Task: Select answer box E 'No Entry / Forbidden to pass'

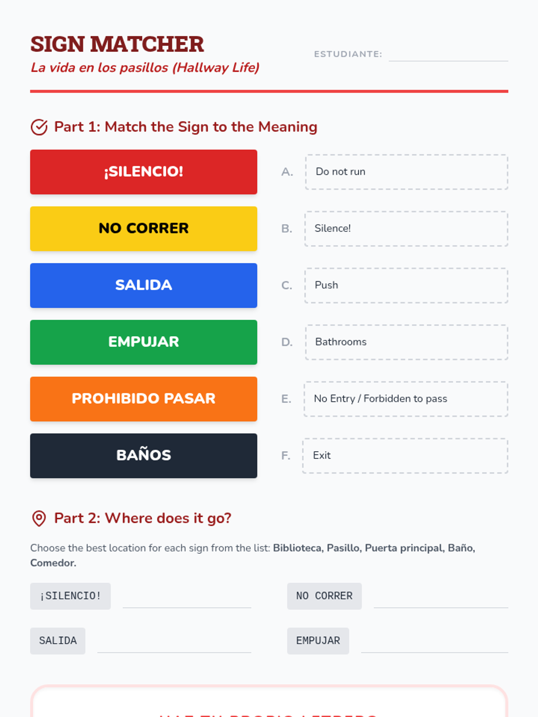Action: (406, 399)
